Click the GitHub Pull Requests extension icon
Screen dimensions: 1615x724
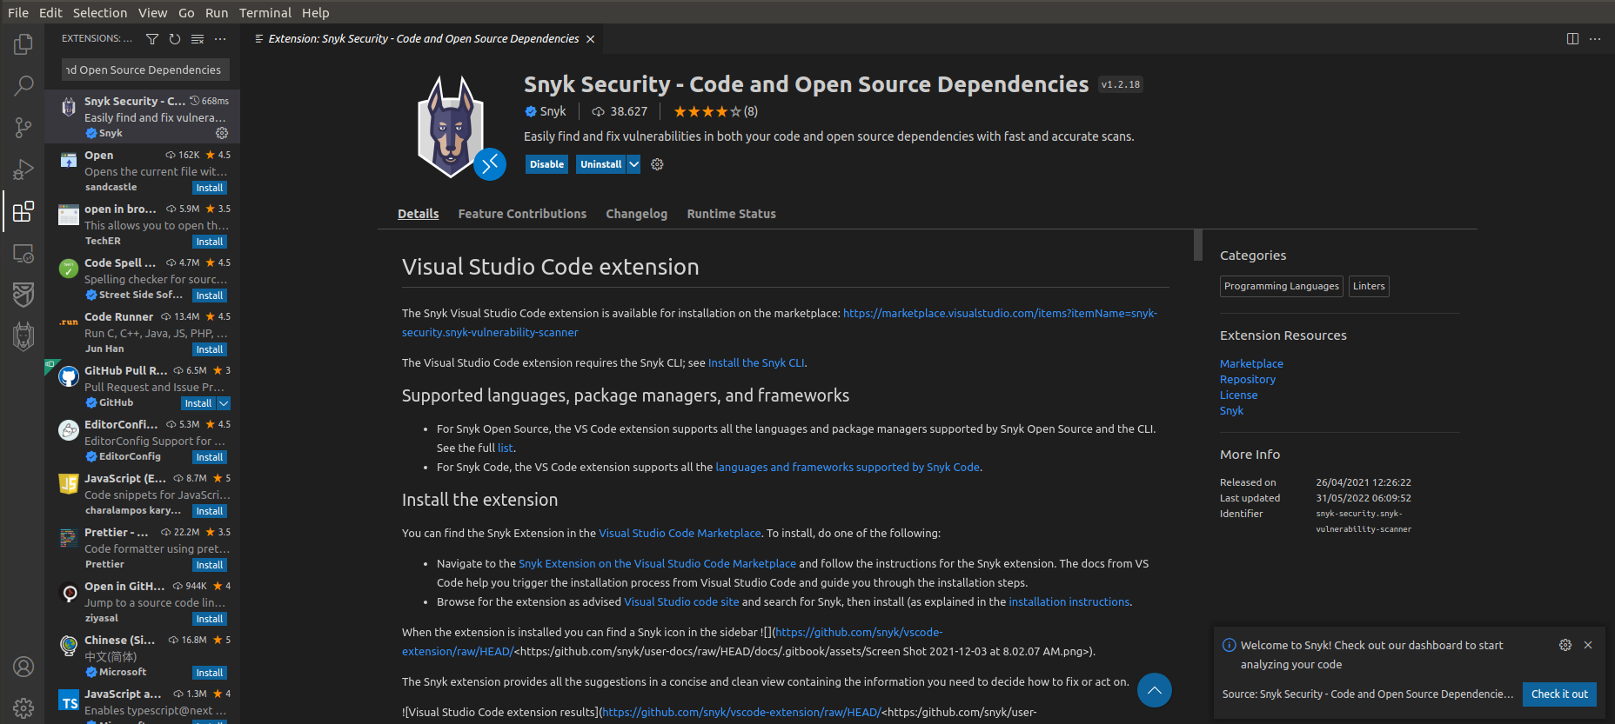click(69, 377)
